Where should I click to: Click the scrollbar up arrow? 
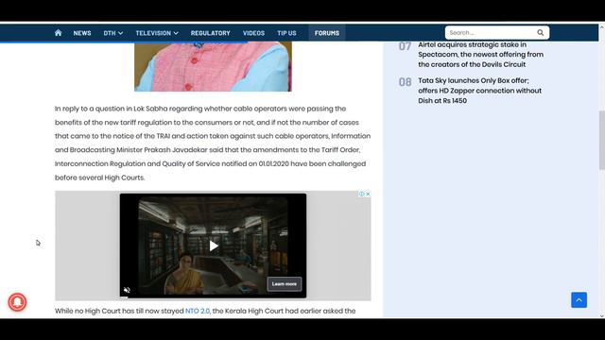click(x=601, y=27)
